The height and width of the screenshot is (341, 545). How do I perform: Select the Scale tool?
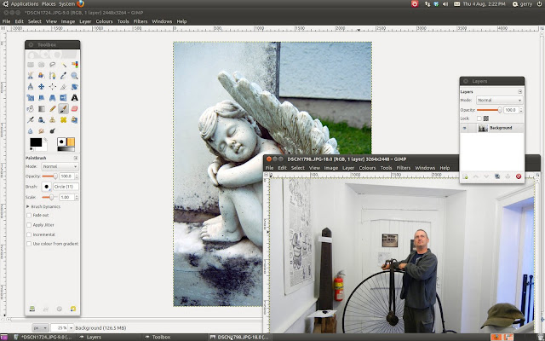point(31,98)
